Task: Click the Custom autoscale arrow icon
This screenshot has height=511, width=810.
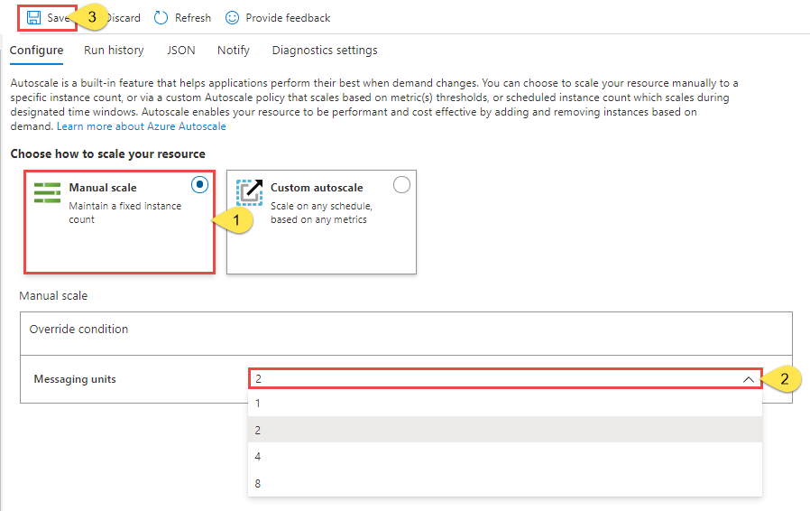Action: pos(250,192)
